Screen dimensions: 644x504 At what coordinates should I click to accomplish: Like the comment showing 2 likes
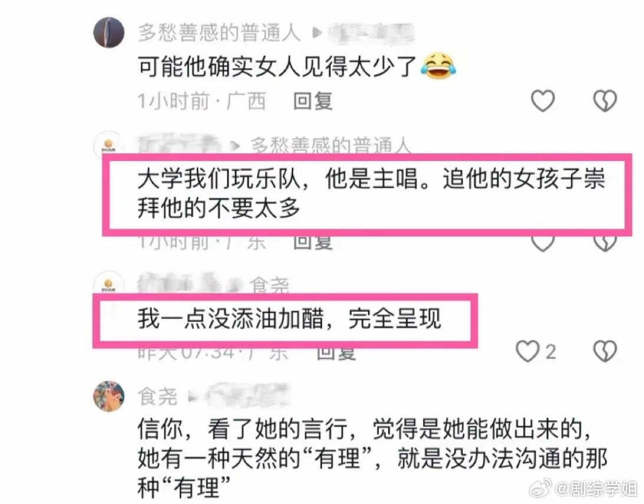[x=527, y=352]
